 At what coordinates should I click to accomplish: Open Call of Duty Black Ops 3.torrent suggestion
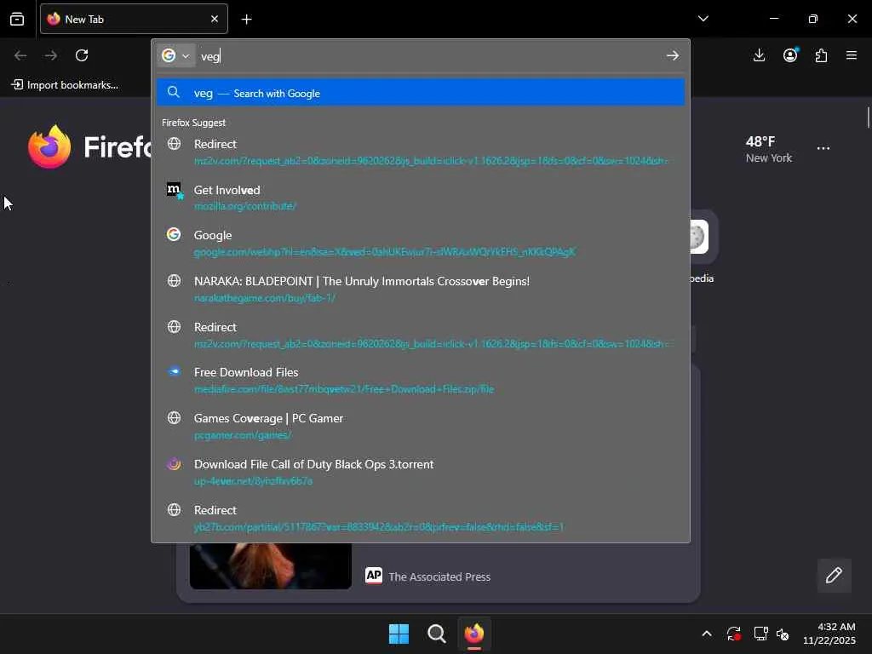point(421,472)
